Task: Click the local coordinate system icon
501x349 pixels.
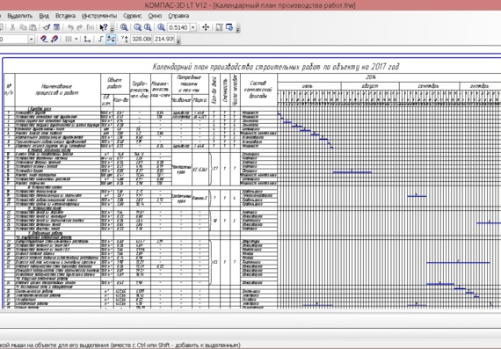Action: click(x=87, y=40)
